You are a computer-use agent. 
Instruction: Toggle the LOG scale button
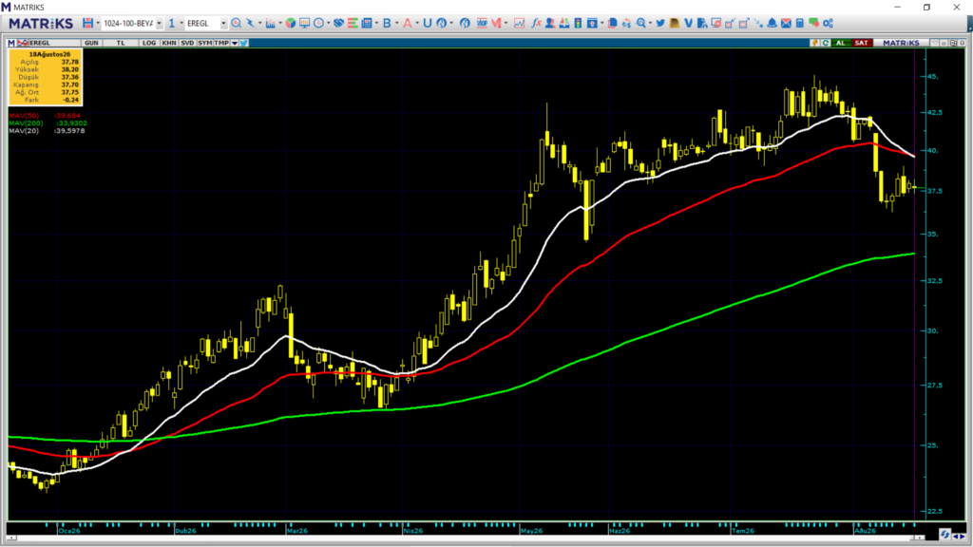[149, 43]
